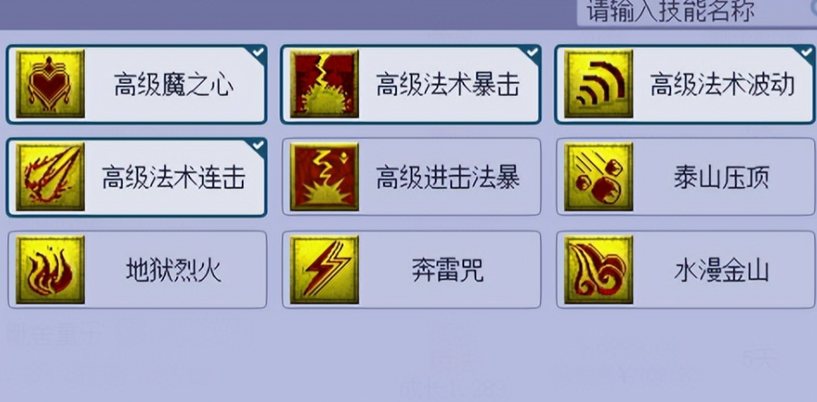Viewport: 817px width, 402px height.
Task: Uncheck the checkmark on 高级法术暴击
Action: tap(532, 53)
